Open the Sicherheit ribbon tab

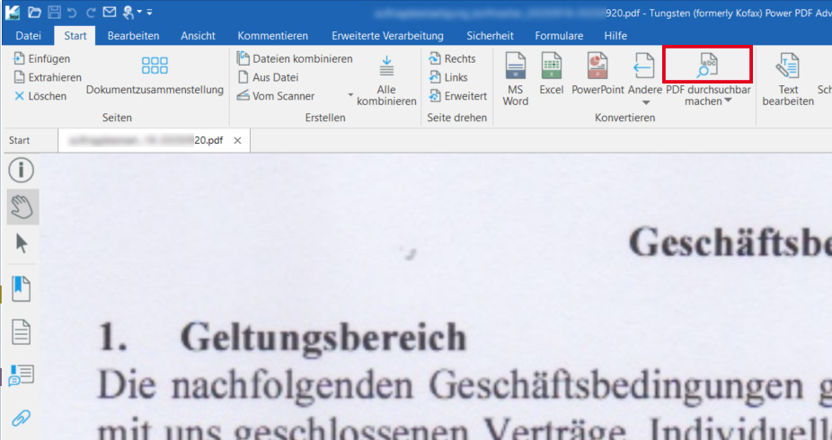coord(490,36)
